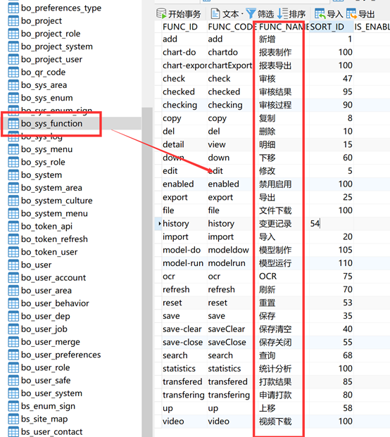The height and width of the screenshot is (437, 390).
Task: Expand the Text (文本) dropdown arrow
Action: tap(242, 14)
